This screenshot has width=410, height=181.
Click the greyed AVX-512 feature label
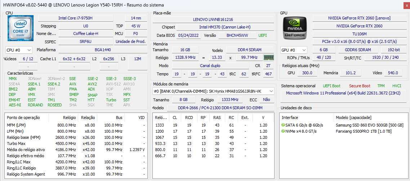[113, 84]
